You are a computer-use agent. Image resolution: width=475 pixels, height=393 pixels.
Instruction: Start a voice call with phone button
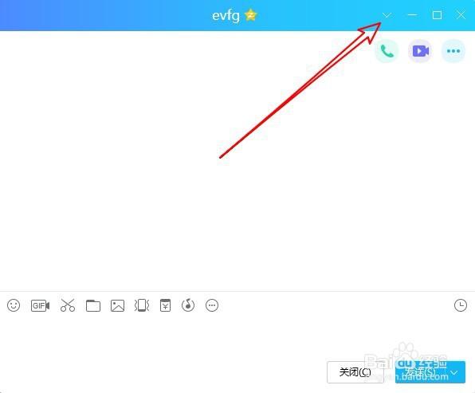387,51
